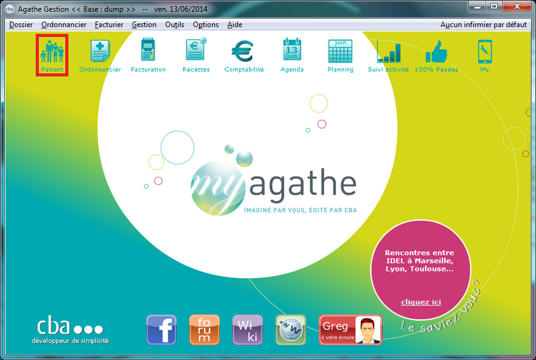Open Suivi activité chart icon
536x360 pixels.
coord(389,51)
